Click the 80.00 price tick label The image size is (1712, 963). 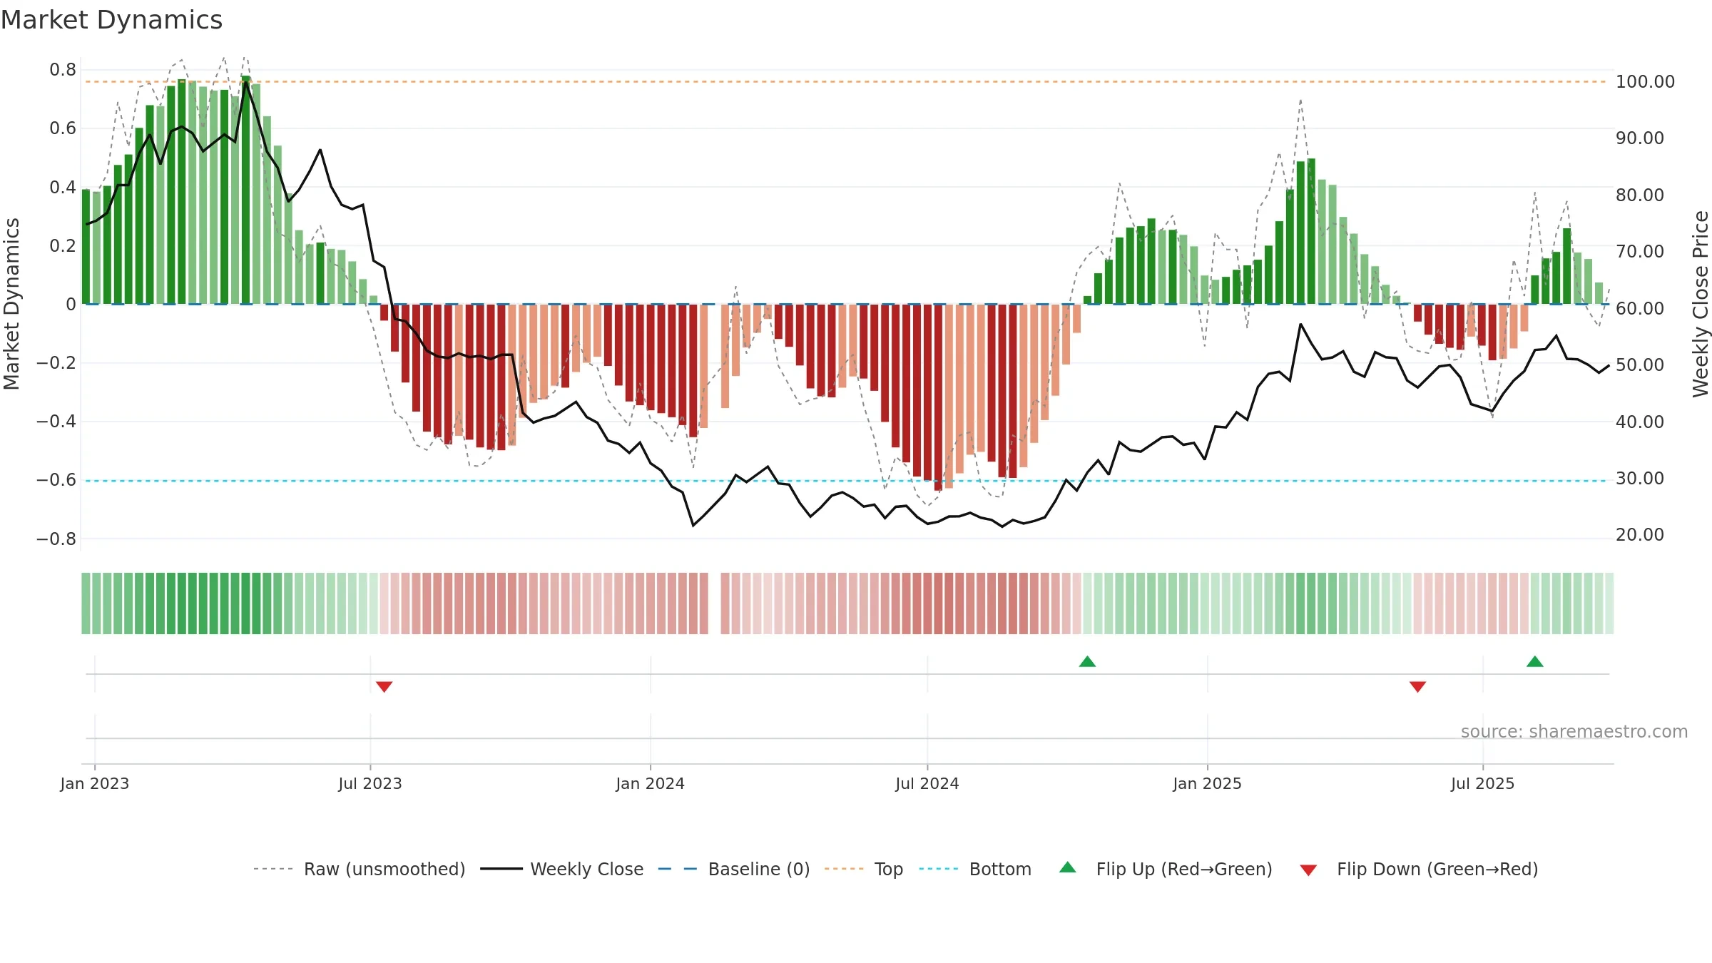(x=1640, y=195)
